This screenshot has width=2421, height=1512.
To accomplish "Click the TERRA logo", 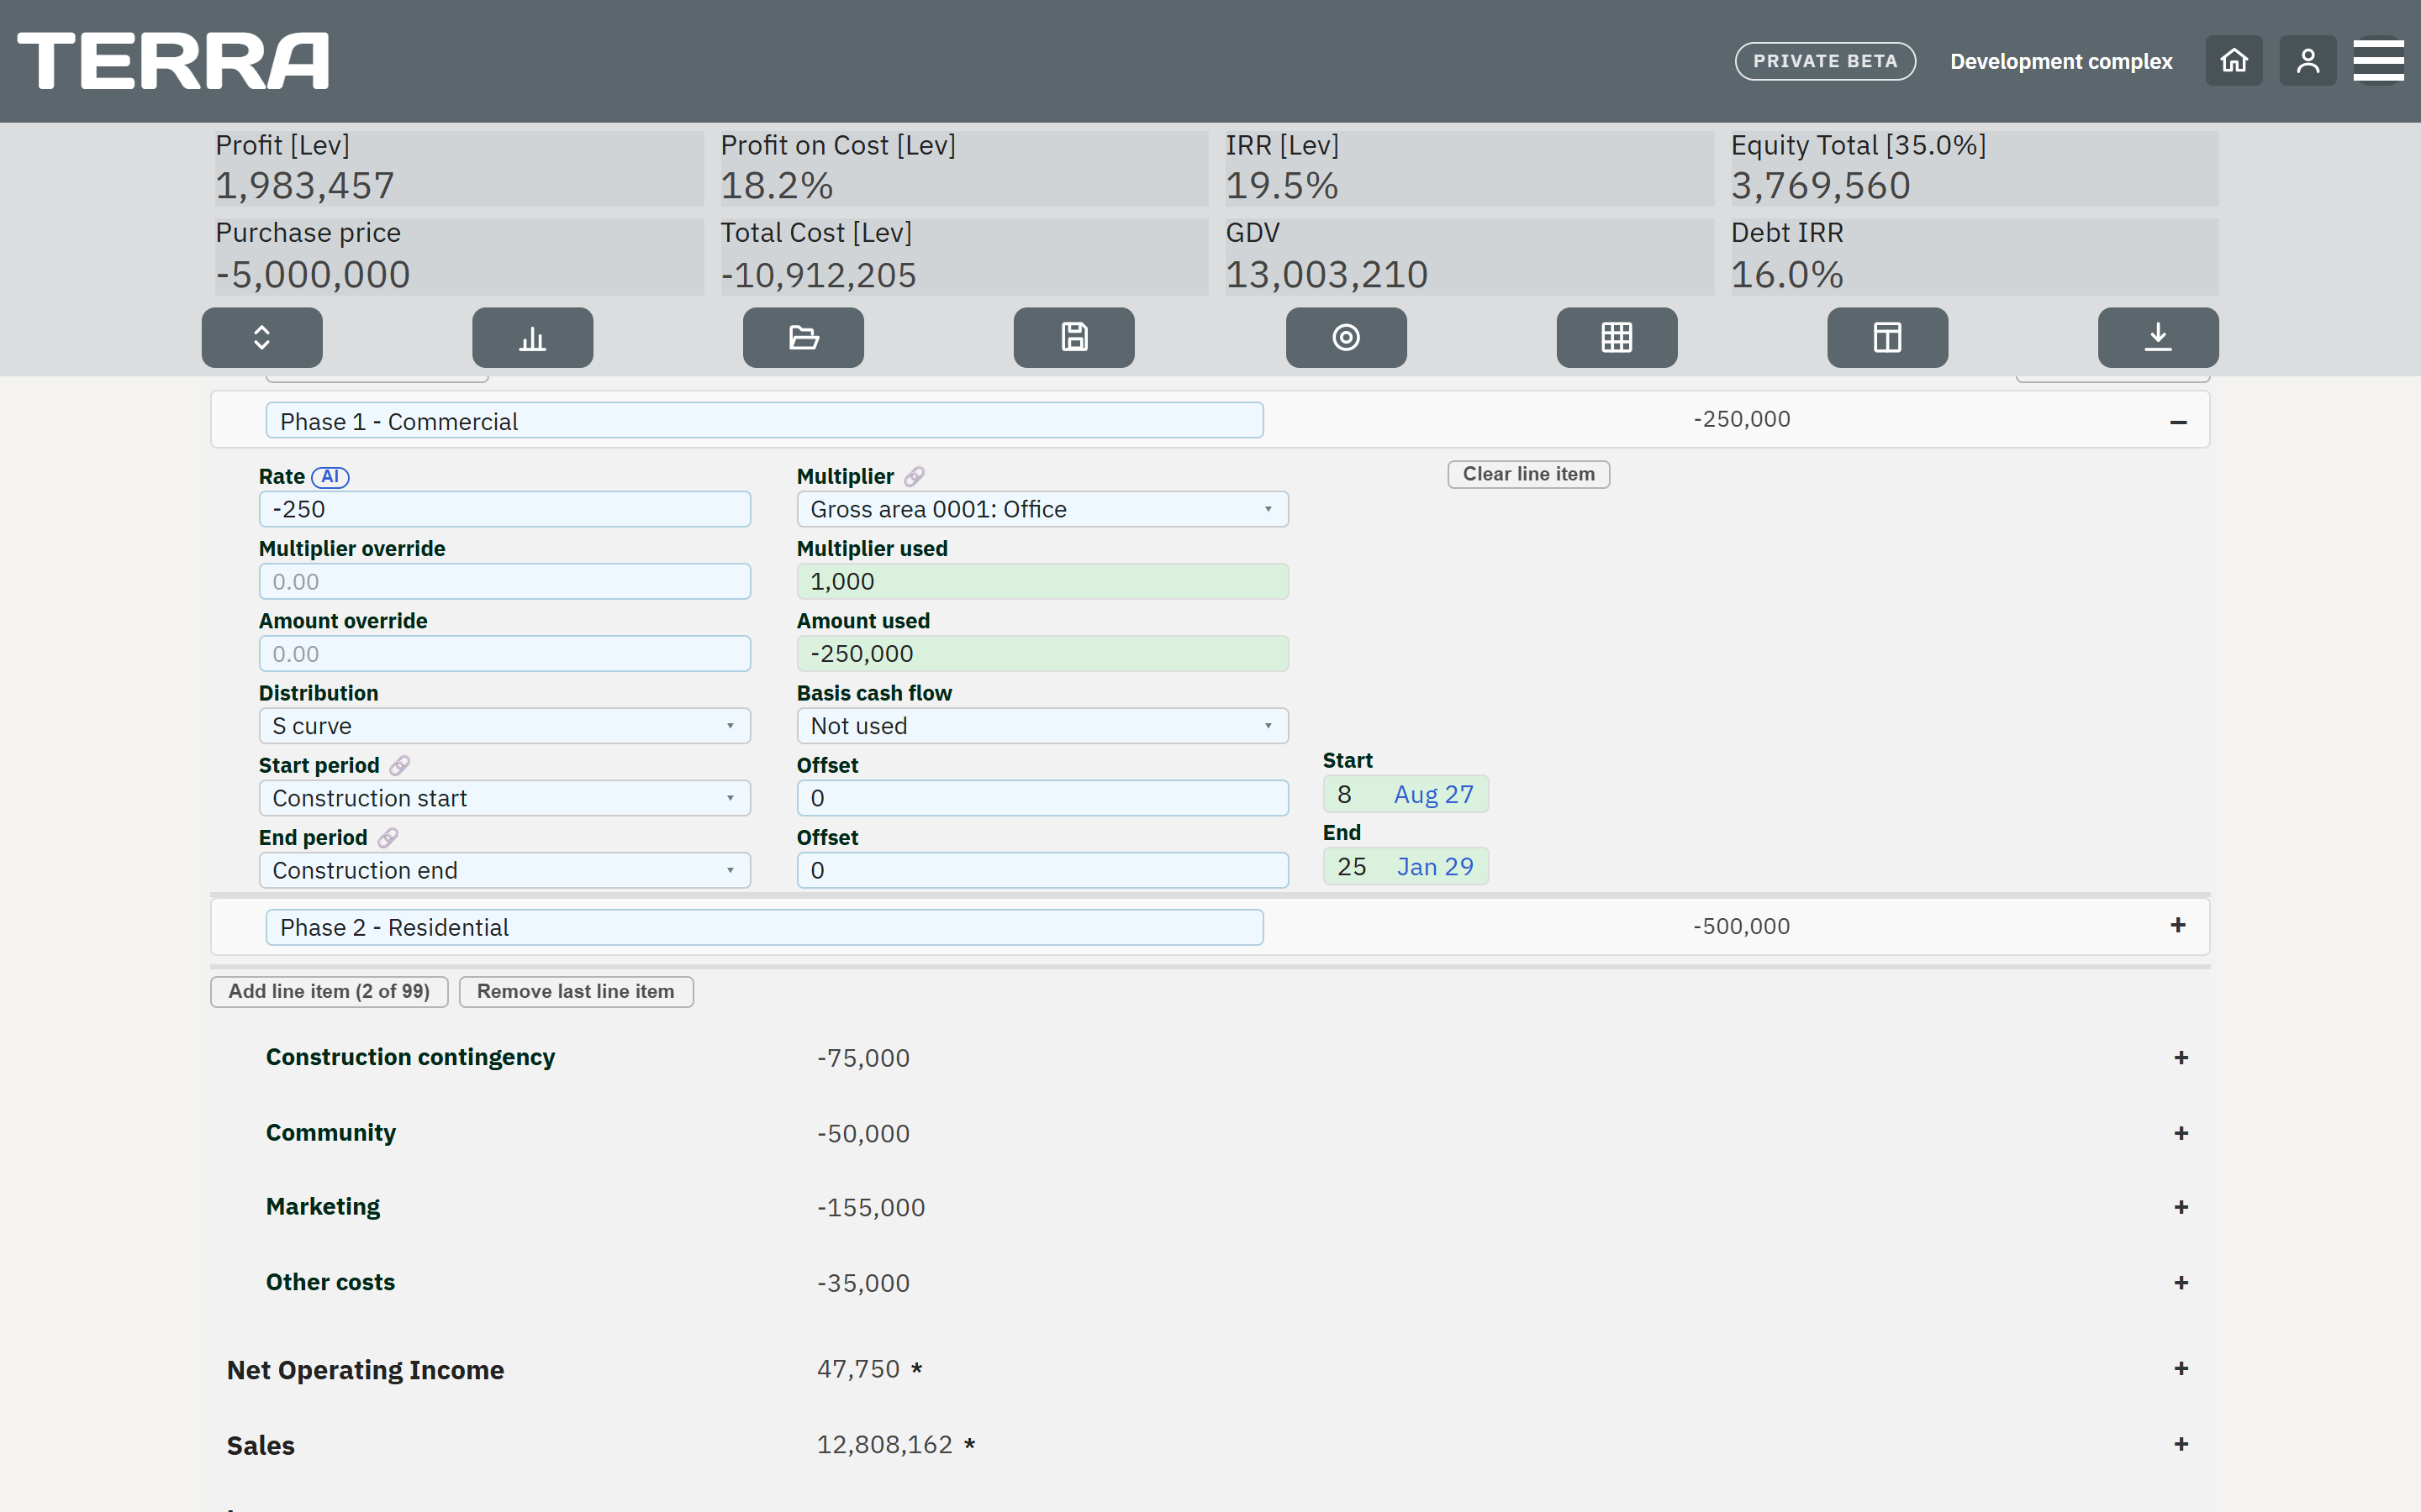I will point(173,61).
